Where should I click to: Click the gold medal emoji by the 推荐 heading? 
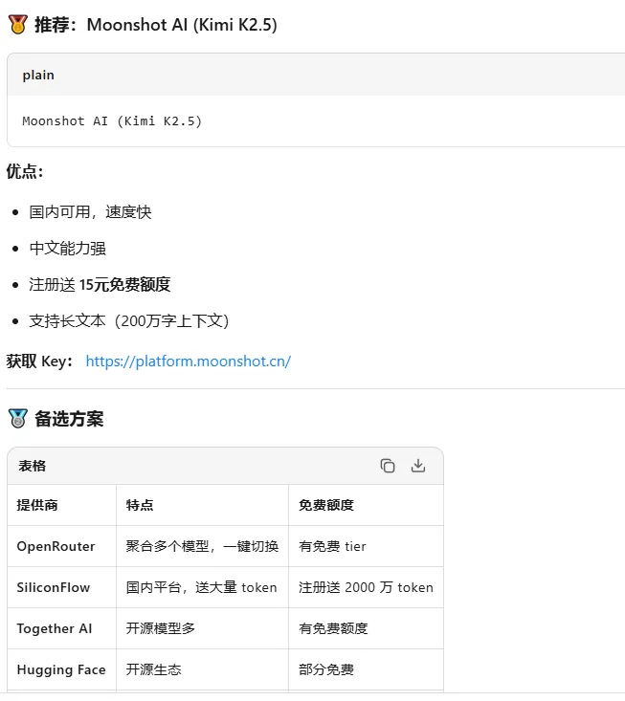click(x=18, y=25)
